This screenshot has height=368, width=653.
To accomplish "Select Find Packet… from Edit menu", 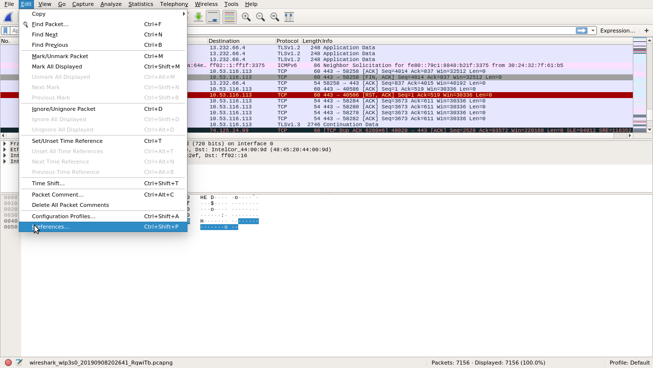I will click(x=103, y=24).
